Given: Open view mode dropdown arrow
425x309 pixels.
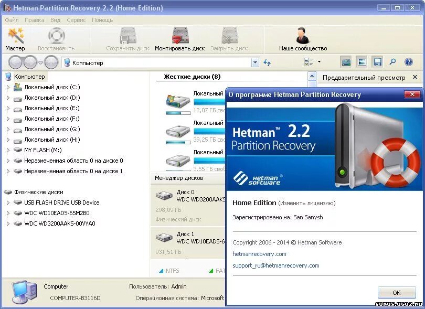Looking at the screenshot, I should [x=320, y=62].
